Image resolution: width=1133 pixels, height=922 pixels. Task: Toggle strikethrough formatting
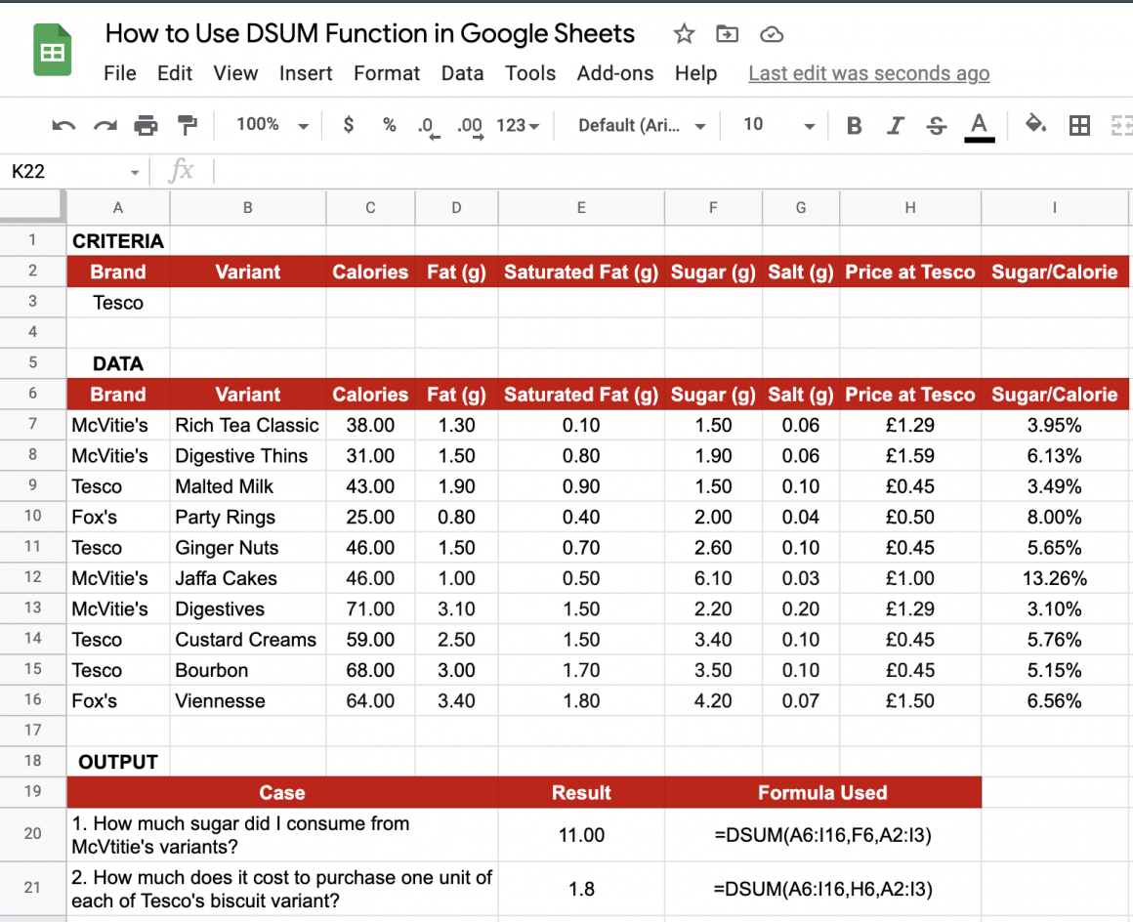[936, 125]
